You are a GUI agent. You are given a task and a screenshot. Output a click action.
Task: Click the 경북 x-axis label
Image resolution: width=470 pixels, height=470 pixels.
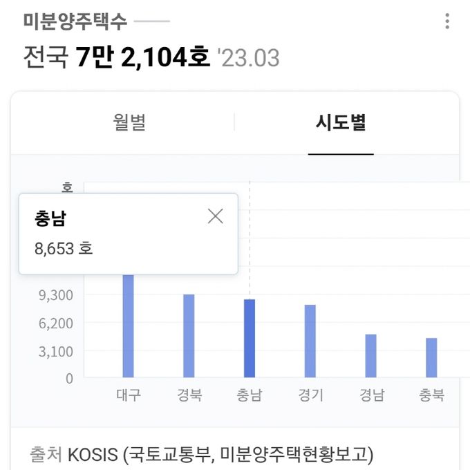click(x=189, y=395)
